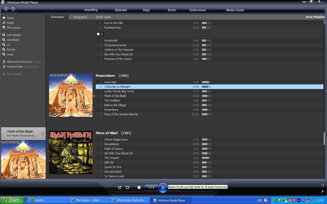Image resolution: width=327 pixels, height=204 pixels.
Task: Go forward with the right arrow button
Action: pos(13,10)
